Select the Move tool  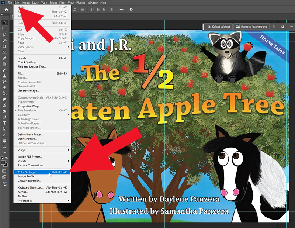pyautogui.click(x=4, y=23)
